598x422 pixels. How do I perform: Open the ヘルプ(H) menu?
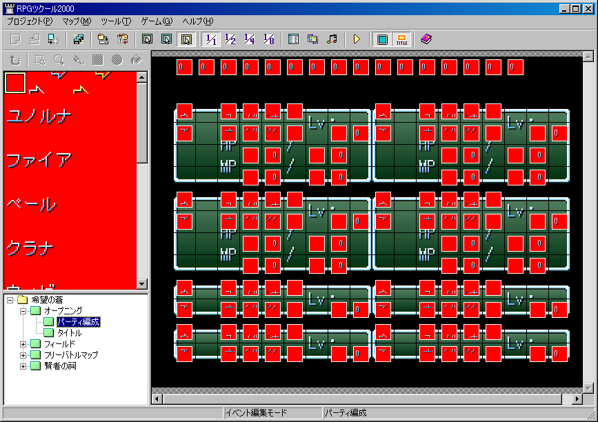[x=198, y=21]
